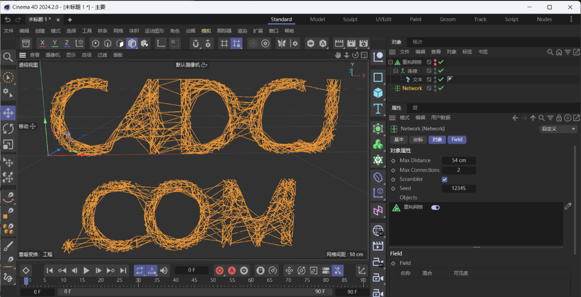Toggle the green enable check for Network
581x297 pixels.
(441, 88)
